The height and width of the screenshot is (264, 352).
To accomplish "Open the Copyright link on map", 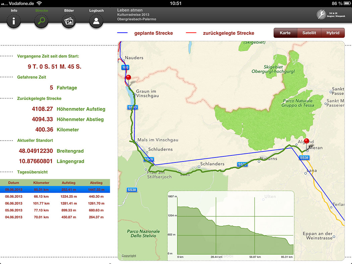I will coord(129,256).
